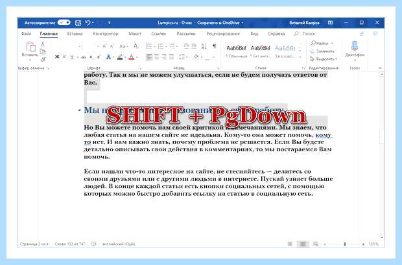This screenshot has height=265, width=402.
Task: Apply the text highlight color
Action: [x=120, y=57]
